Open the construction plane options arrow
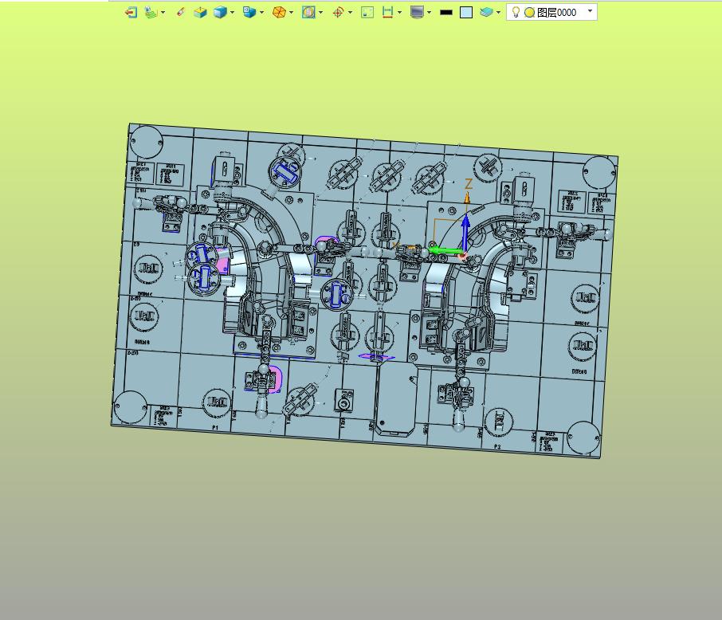Screen dimensions: 722x620 point(163,13)
